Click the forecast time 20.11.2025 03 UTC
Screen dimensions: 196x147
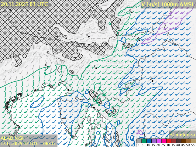point(24,4)
